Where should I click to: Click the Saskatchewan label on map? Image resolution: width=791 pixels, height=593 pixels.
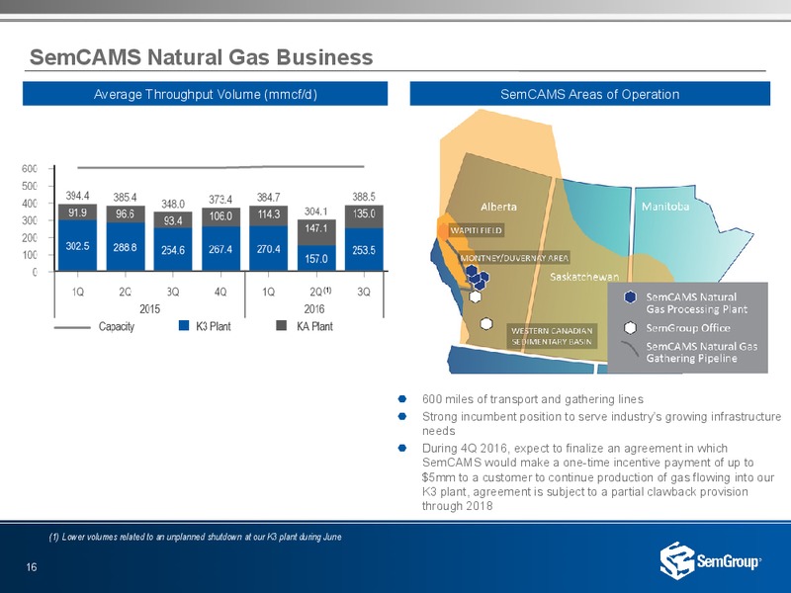click(584, 277)
